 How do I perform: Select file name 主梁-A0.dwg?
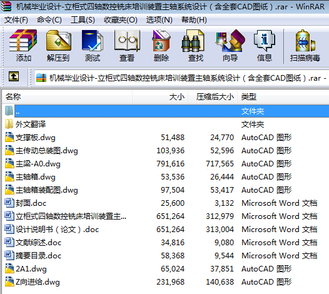[x=38, y=164]
